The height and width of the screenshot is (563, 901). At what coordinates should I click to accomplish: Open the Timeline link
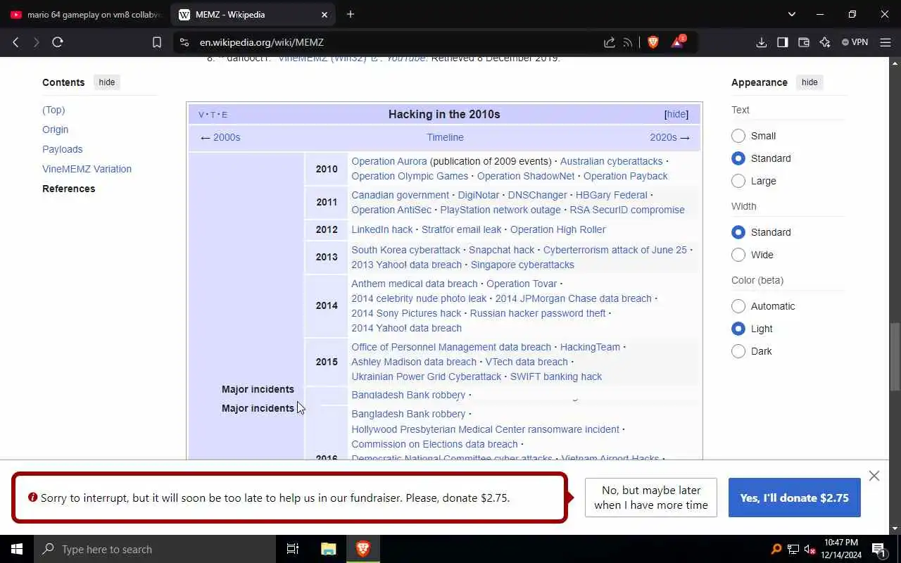[445, 137]
